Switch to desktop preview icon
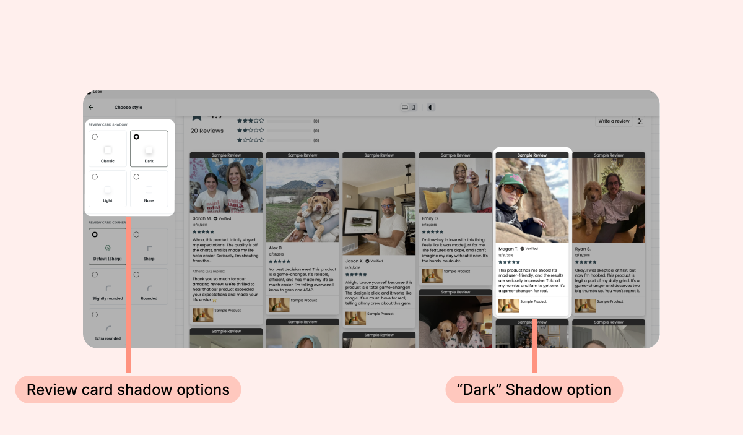 pos(405,107)
